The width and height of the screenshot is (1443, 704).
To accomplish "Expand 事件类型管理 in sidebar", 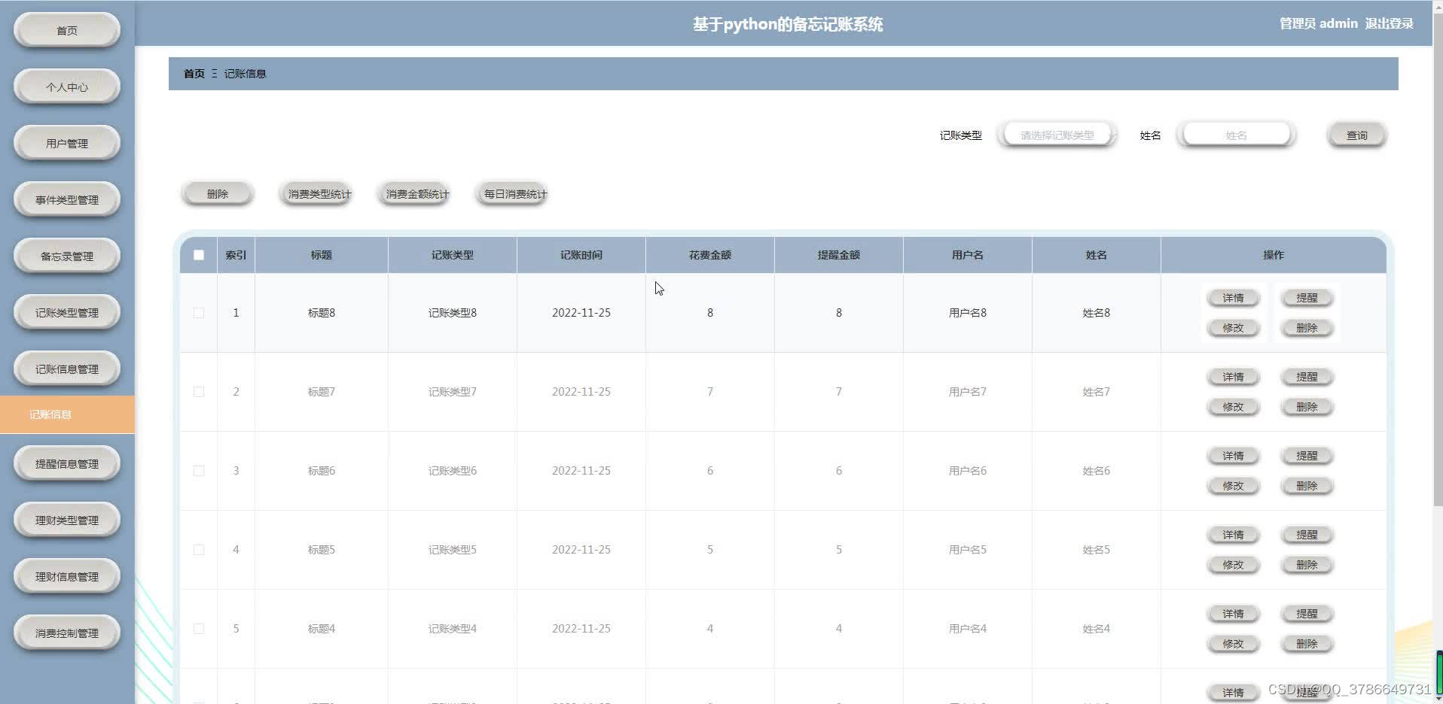I will point(67,199).
